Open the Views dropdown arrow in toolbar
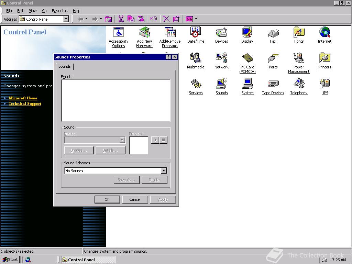The height and width of the screenshot is (264, 352). click(196, 19)
